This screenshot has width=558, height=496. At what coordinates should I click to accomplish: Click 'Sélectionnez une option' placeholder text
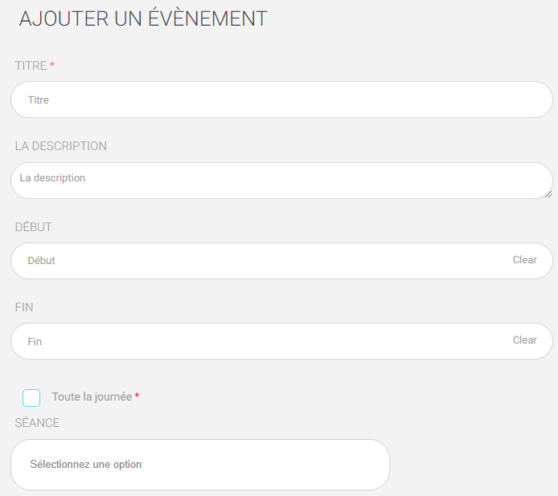tap(86, 465)
